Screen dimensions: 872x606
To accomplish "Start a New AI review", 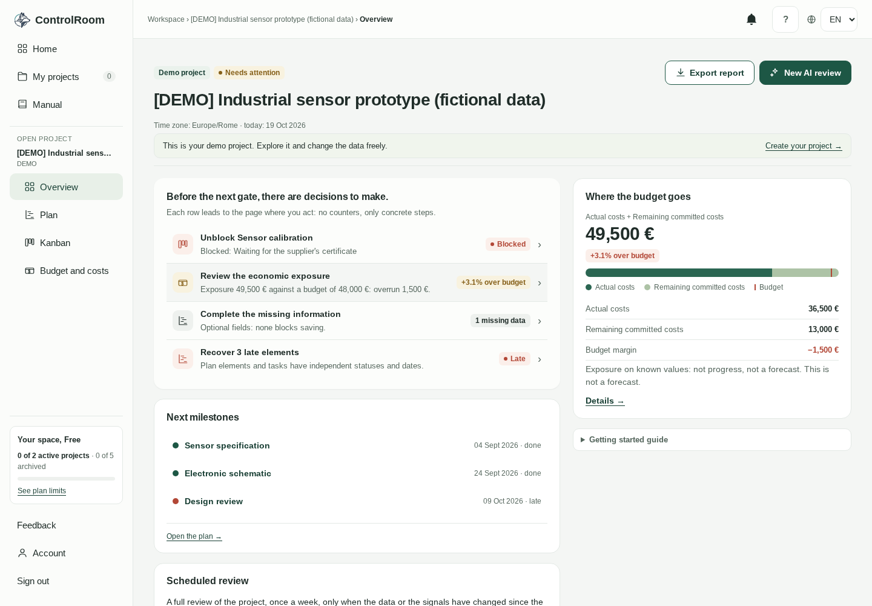I will tap(805, 73).
